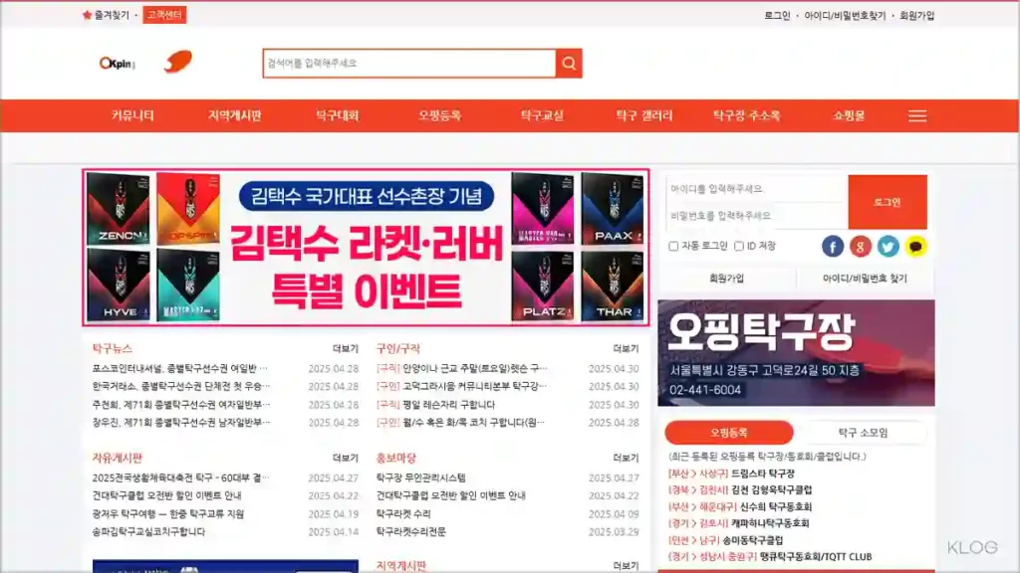Open the 탁구 갤러리 menu
The height and width of the screenshot is (573, 1020).
(644, 115)
